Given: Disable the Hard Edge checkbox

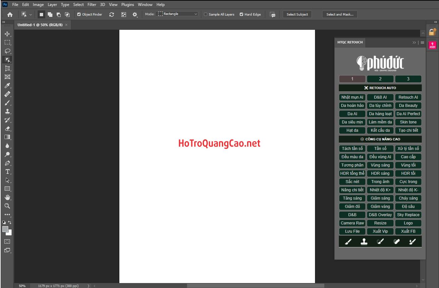Looking at the screenshot, I should (x=241, y=15).
